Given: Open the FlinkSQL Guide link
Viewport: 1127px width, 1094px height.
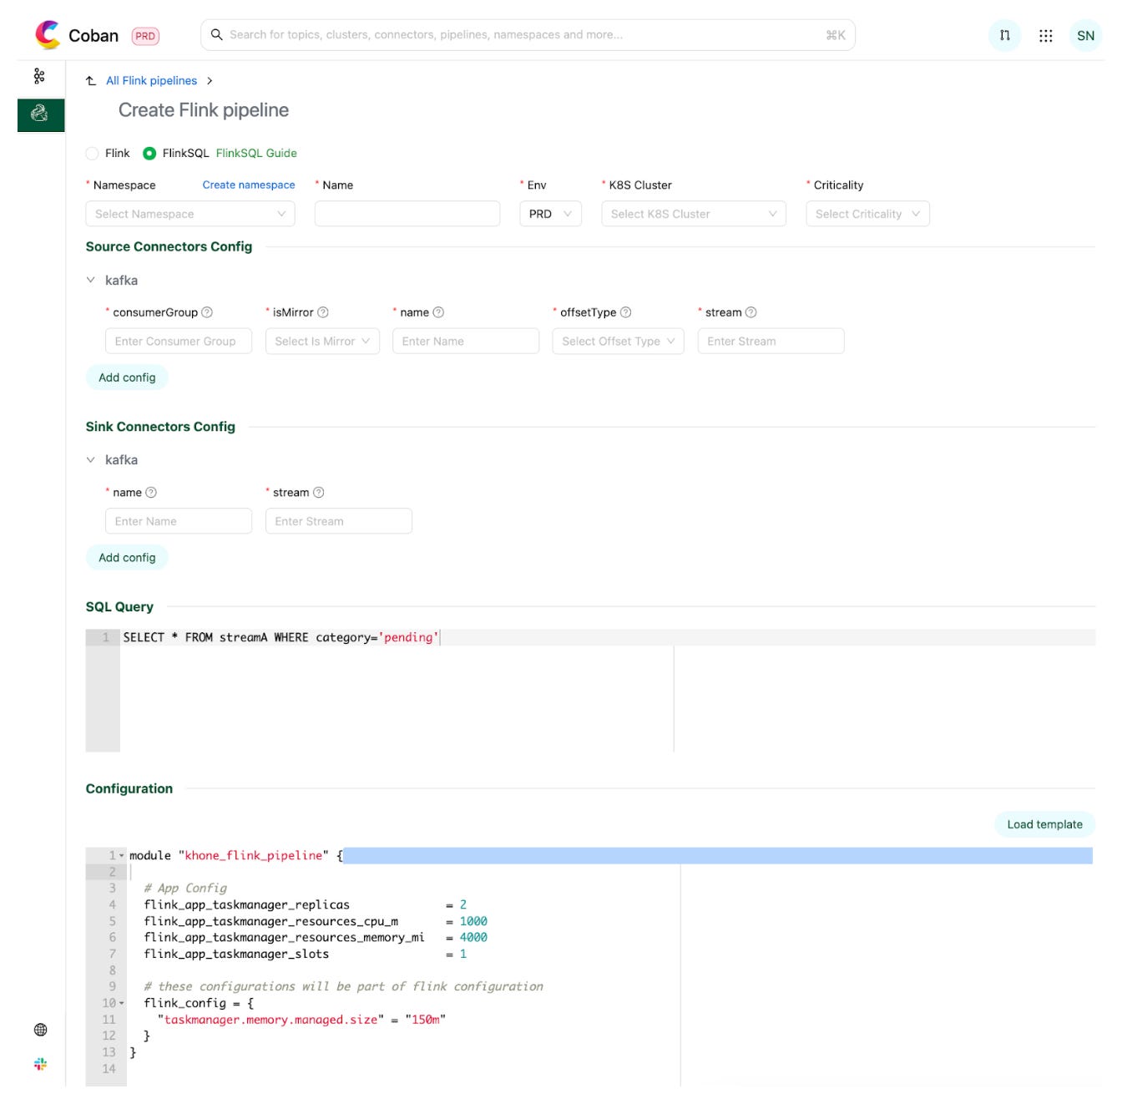Looking at the screenshot, I should click(256, 154).
